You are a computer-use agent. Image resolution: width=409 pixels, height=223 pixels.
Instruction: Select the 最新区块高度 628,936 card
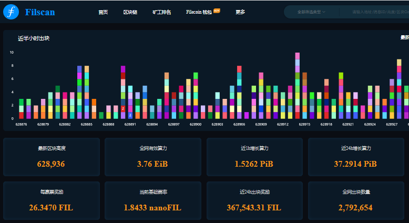[51, 157]
